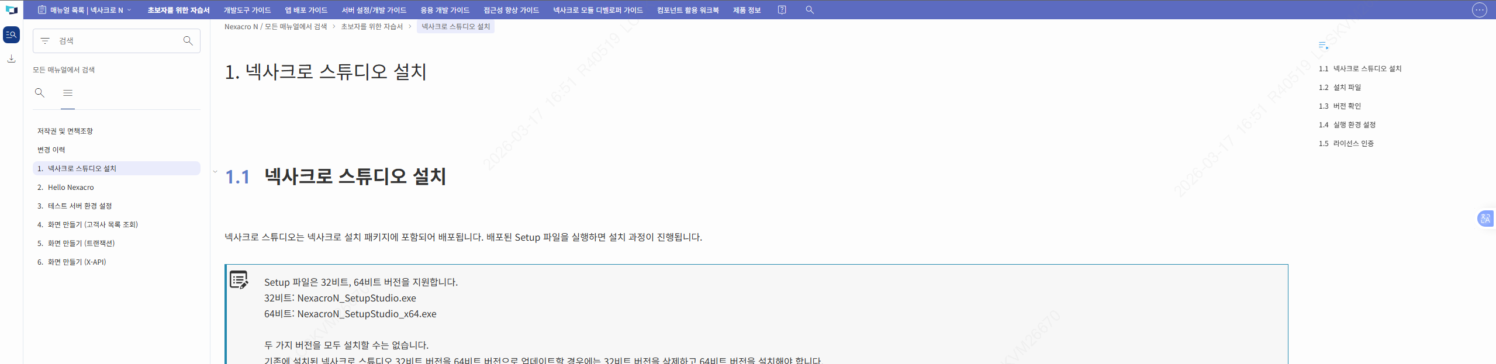1496x364 pixels.
Task: Open the 매뉴얼 목록 | 넥사크로 N dropdown
Action: pos(84,10)
